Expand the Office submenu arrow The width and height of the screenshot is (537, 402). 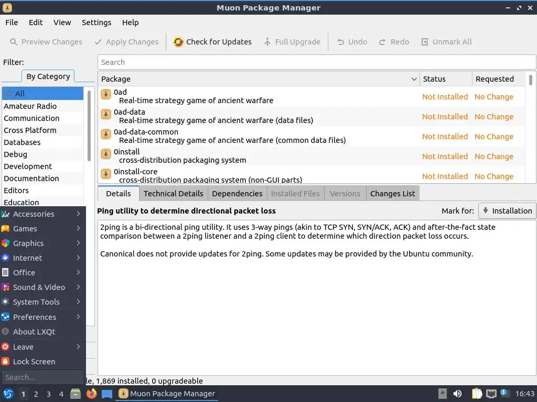pyautogui.click(x=79, y=272)
